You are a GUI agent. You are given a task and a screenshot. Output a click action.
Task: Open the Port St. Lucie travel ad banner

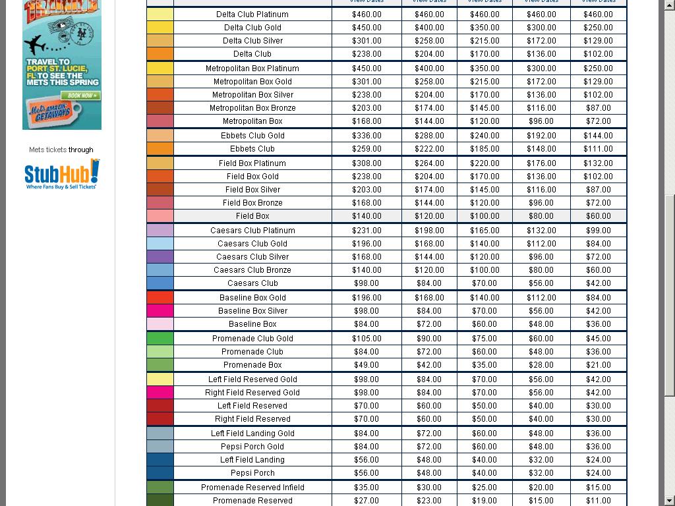coord(62,65)
